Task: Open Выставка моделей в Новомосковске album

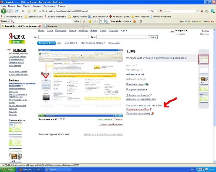Action: [x=18, y=96]
